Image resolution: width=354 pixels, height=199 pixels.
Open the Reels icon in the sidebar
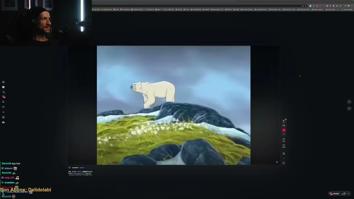pos(3,87)
